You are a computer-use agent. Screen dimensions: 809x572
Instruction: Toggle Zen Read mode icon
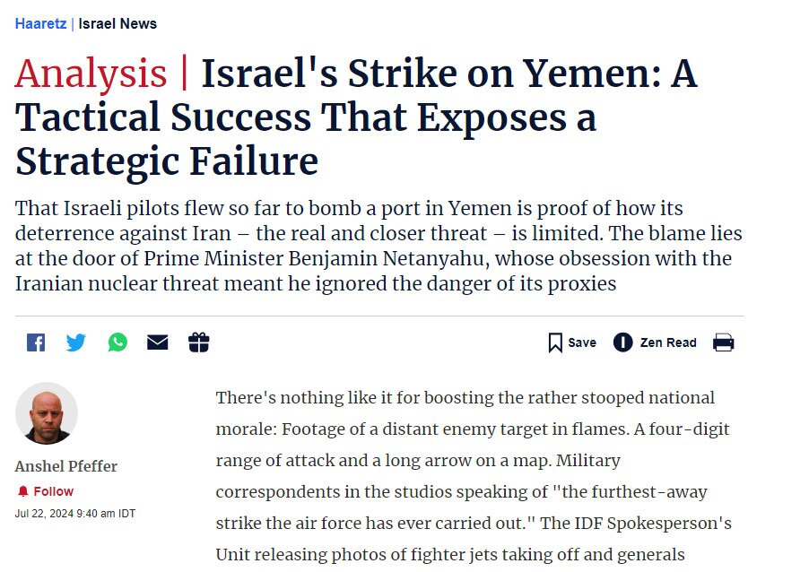[622, 342]
